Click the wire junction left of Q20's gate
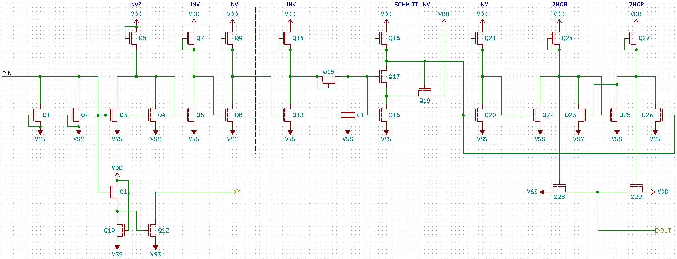Image resolution: width=677 pixels, height=259 pixels. pos(463,115)
